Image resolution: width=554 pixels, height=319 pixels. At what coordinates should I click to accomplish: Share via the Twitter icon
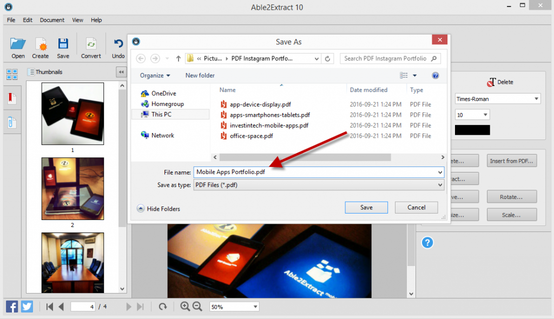click(27, 306)
